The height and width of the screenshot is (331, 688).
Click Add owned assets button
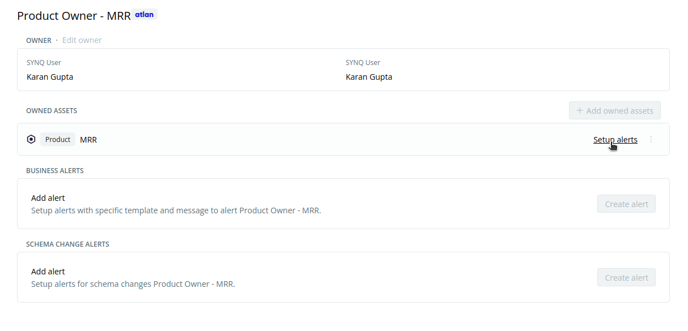(615, 111)
